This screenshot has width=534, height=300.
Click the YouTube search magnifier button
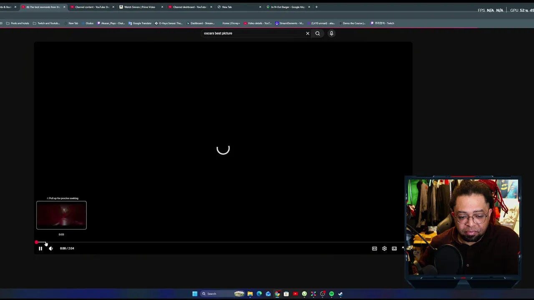pyautogui.click(x=317, y=33)
